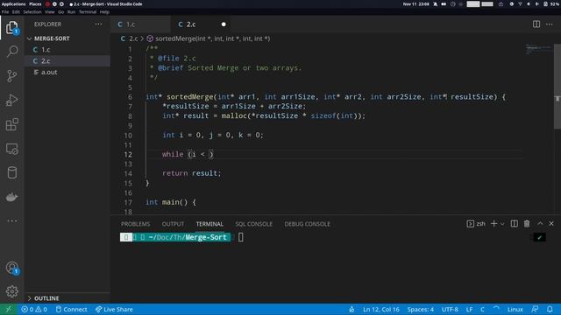Click Ln 12, Col 16 position indicator
Image resolution: width=561 pixels, height=315 pixels.
point(380,309)
